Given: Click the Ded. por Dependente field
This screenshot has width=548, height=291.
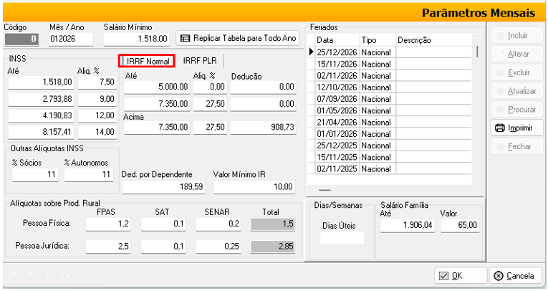Looking at the screenshot, I should 164,186.
